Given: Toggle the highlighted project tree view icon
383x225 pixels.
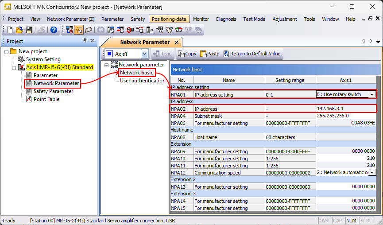Looking at the screenshot, I should 79,30.
